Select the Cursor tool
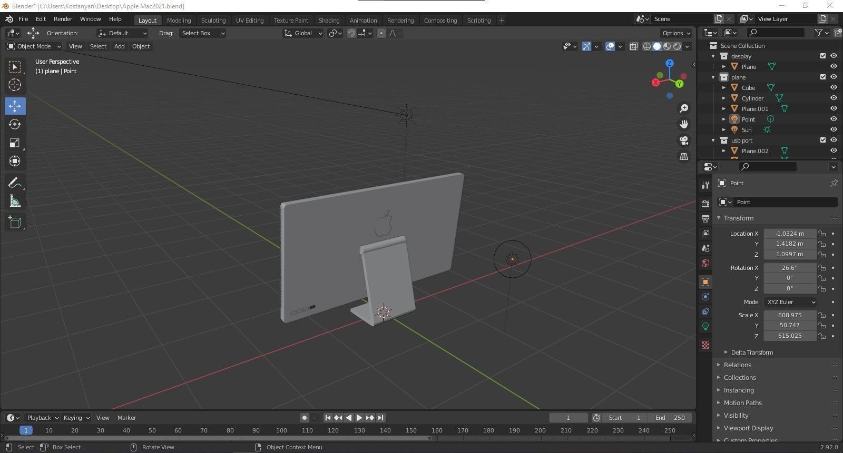 click(15, 85)
